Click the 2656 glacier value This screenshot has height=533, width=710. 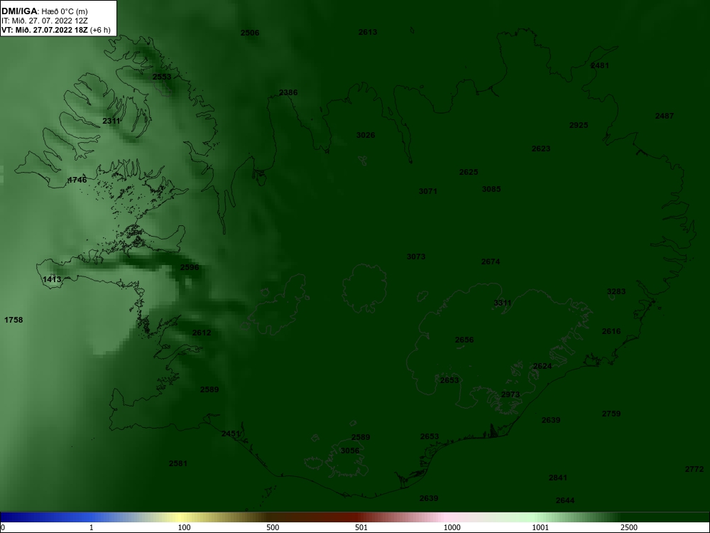pos(464,340)
